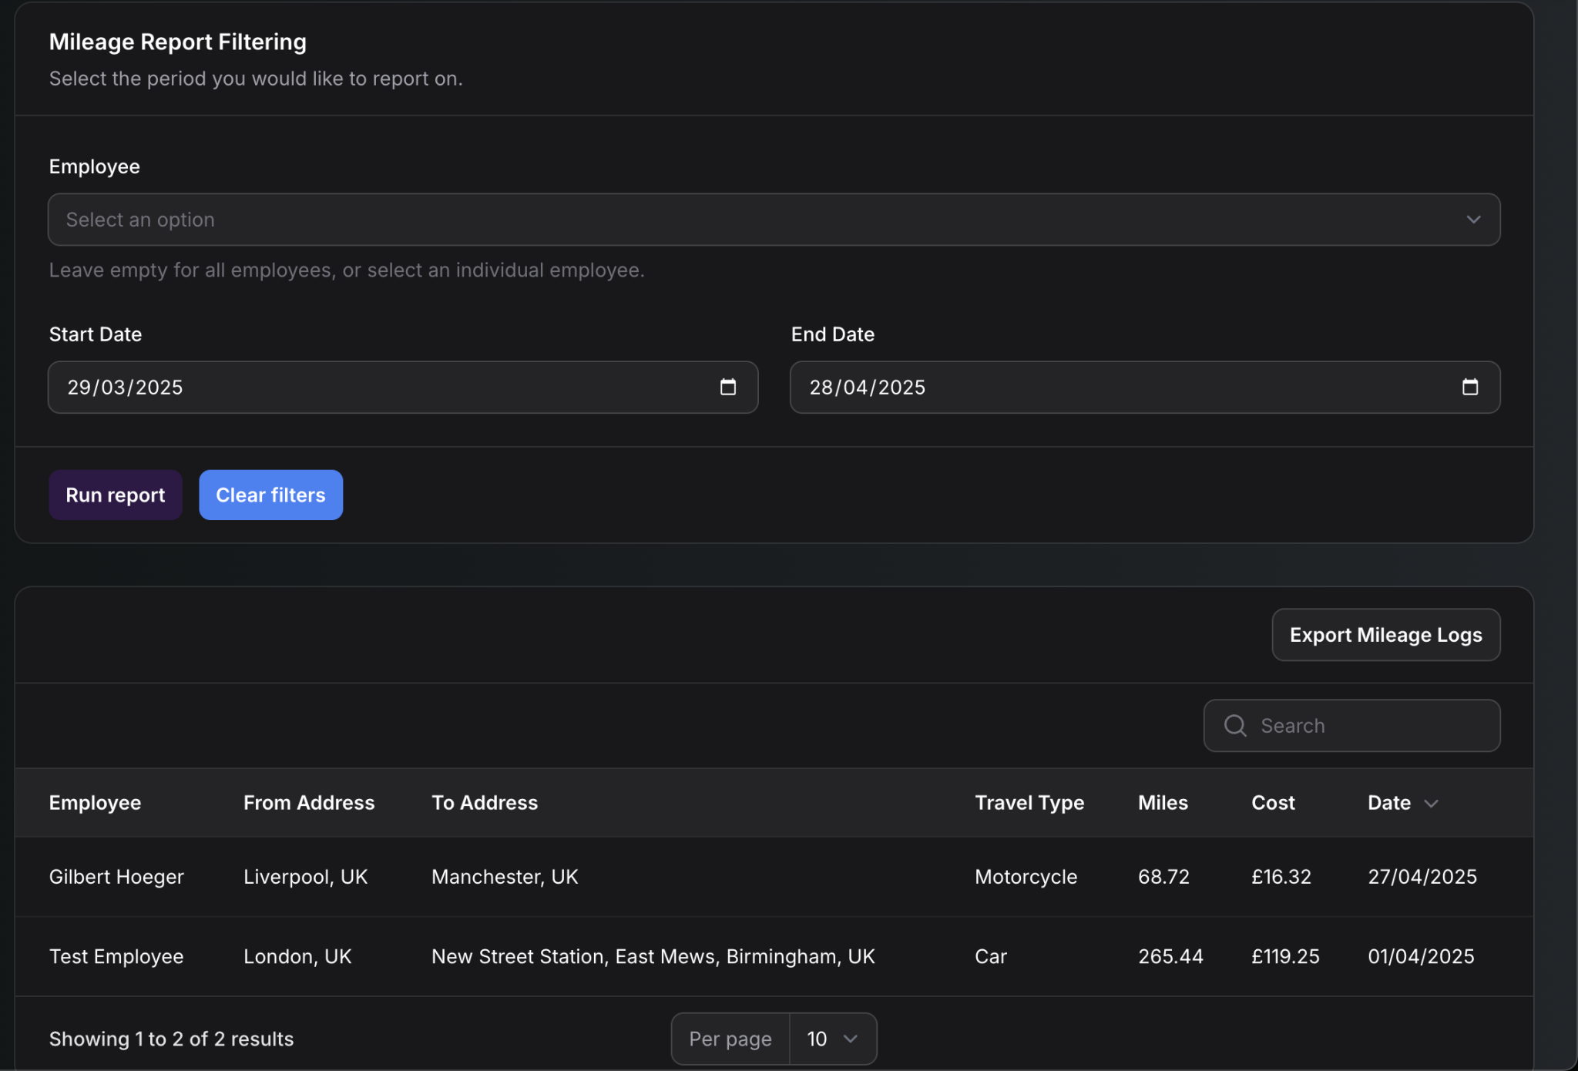
Task: Open the Start Date calendar picker icon
Action: coord(727,387)
